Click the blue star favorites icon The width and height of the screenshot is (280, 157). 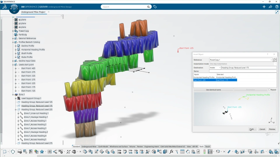42,152
